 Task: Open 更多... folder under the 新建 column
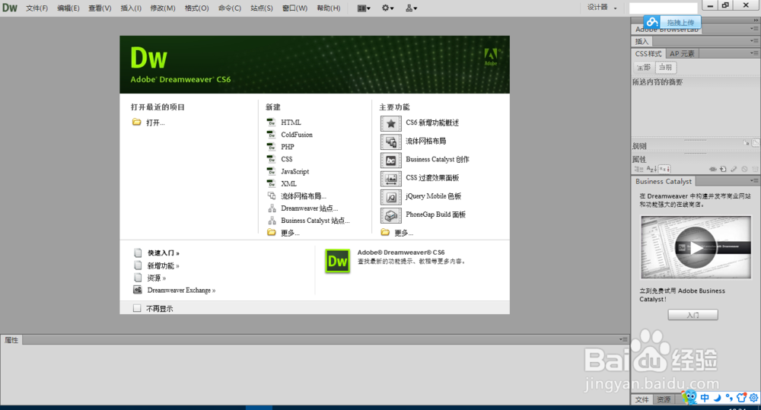coord(272,233)
